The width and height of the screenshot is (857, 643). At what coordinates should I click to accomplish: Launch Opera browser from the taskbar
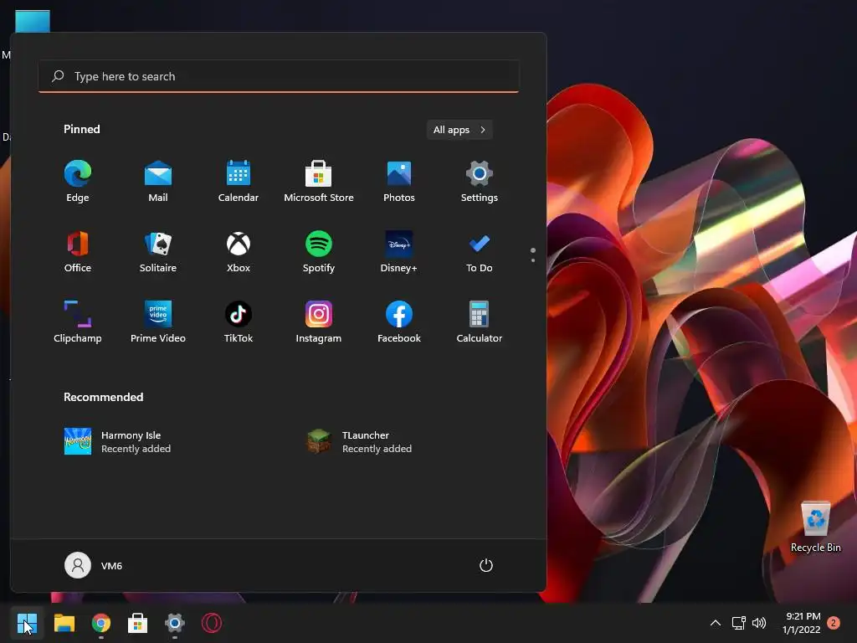[x=212, y=623]
